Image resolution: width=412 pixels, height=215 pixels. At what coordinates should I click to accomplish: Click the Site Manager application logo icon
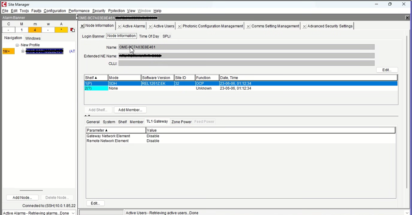(3, 4)
